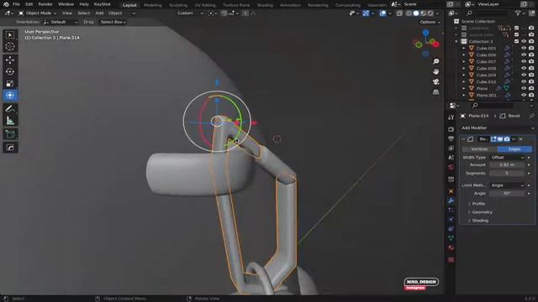Click the zoom magnifier icon in viewport
538x302 pixels.
[435, 61]
